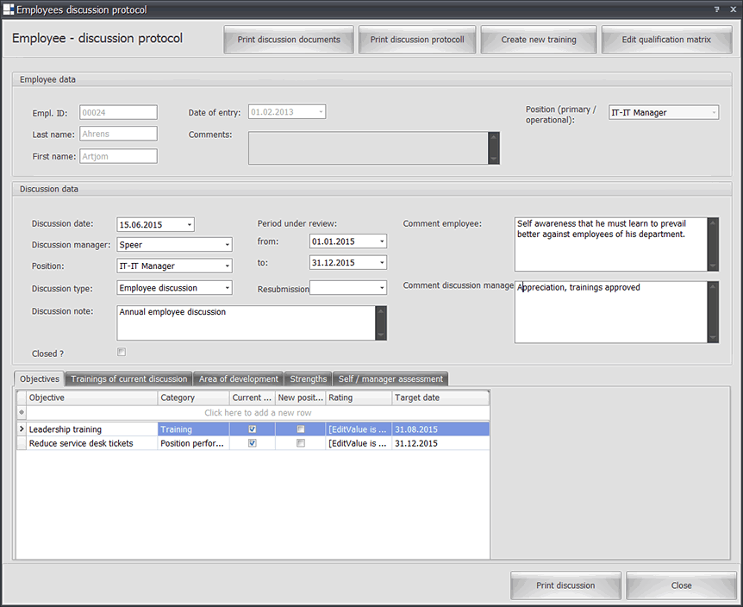
Task: Click the Comment employee scrollbar
Action: (x=713, y=245)
